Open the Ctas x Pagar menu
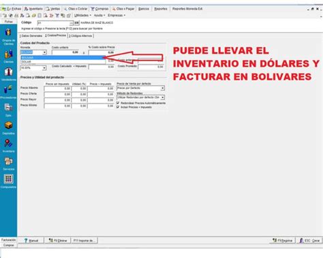 (x=123, y=9)
